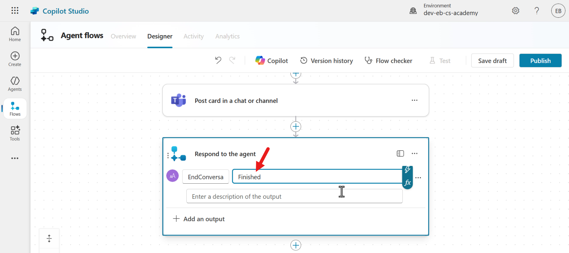Go to Agents in sidebar

[15, 84]
